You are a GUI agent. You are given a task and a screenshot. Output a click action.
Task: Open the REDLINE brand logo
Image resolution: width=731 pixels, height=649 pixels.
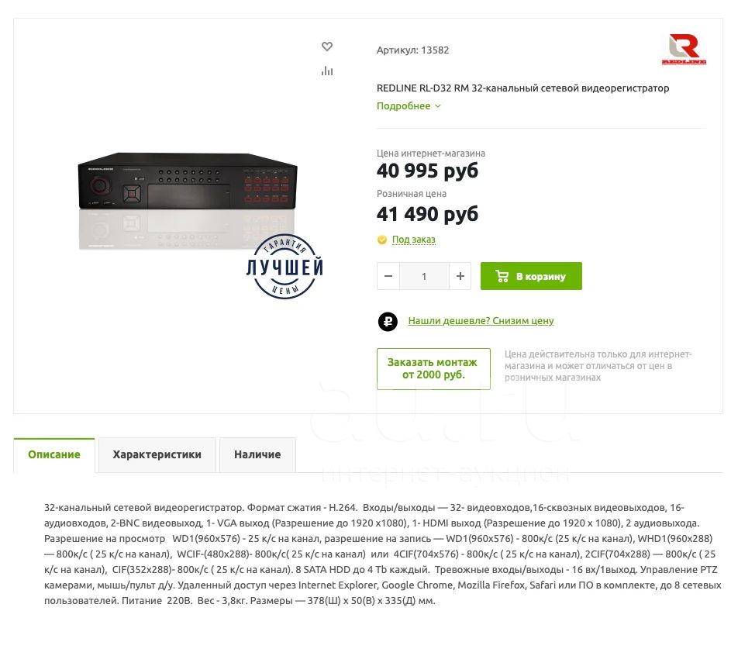coord(684,49)
